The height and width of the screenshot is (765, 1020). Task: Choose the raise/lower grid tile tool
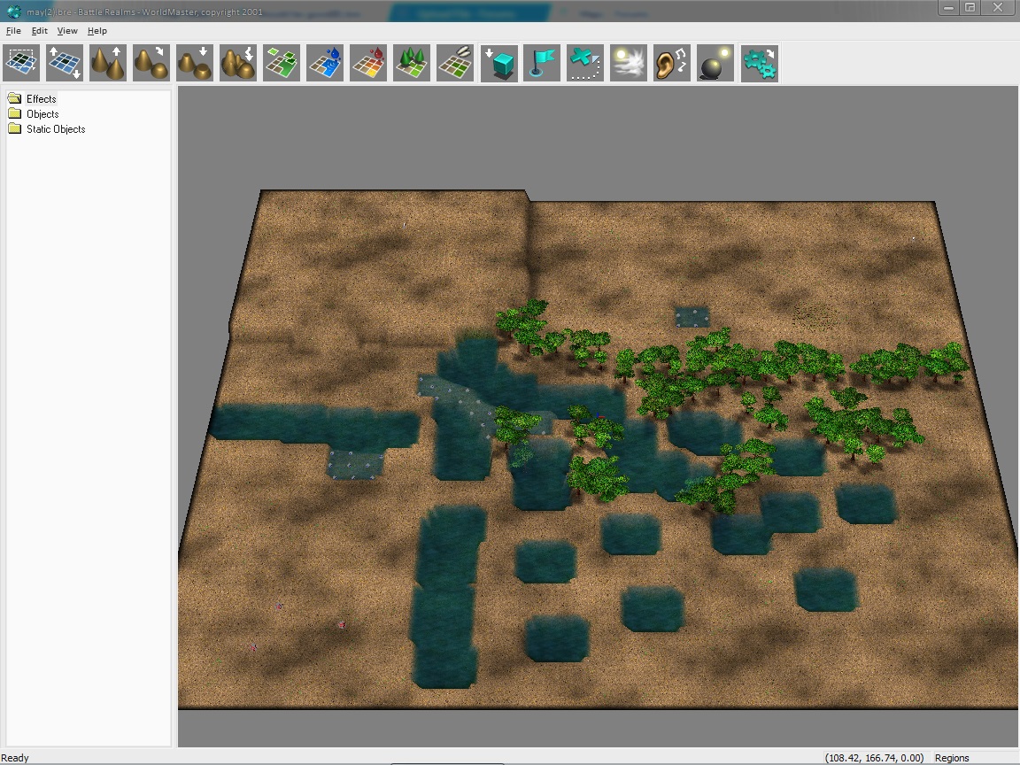(65, 63)
